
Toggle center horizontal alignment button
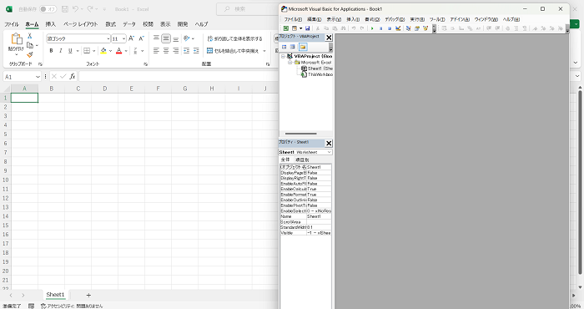point(166,51)
